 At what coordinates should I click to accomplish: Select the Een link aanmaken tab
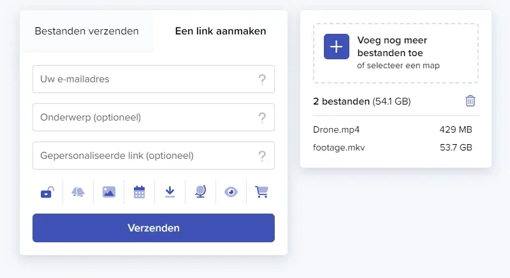pyautogui.click(x=221, y=31)
